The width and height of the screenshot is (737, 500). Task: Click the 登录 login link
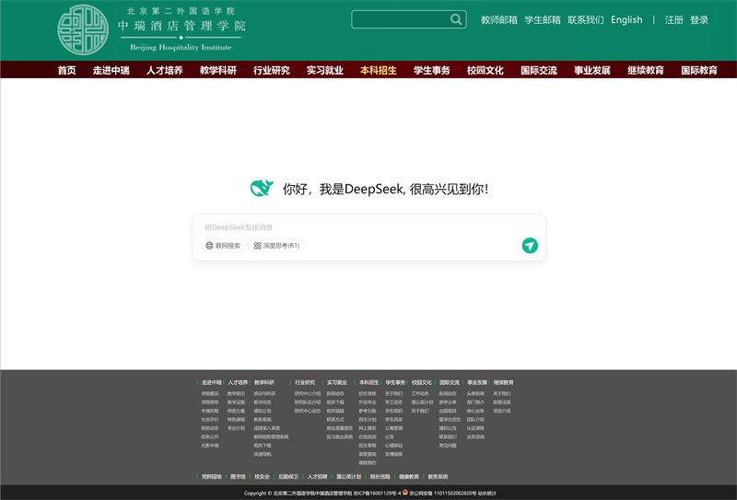(699, 19)
